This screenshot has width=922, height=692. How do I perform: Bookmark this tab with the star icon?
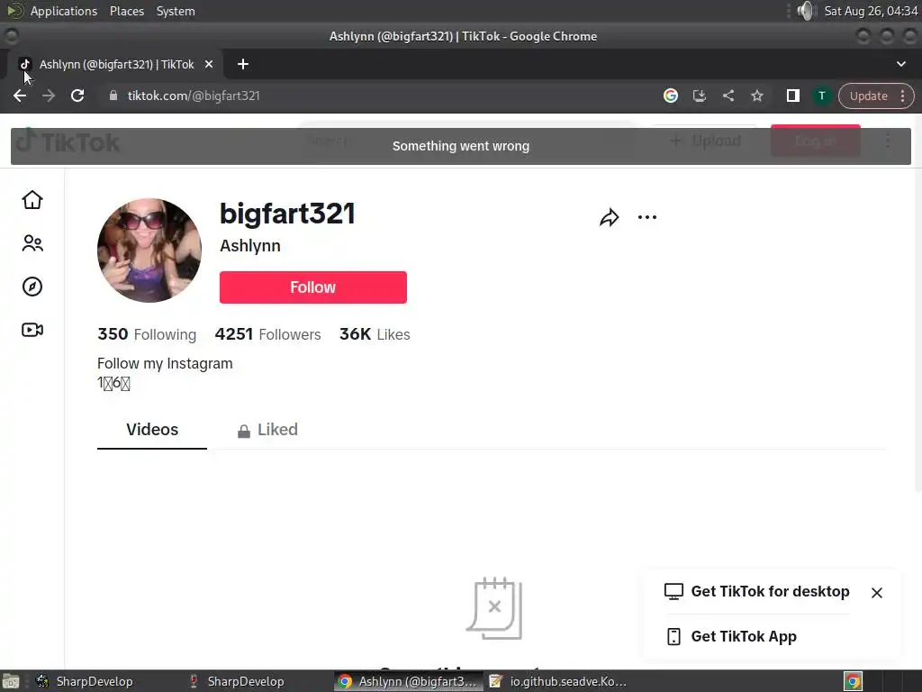pos(756,96)
